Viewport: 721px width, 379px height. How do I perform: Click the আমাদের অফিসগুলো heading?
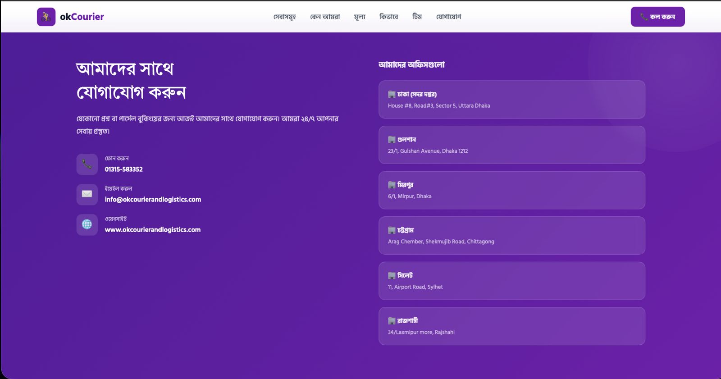tap(411, 65)
